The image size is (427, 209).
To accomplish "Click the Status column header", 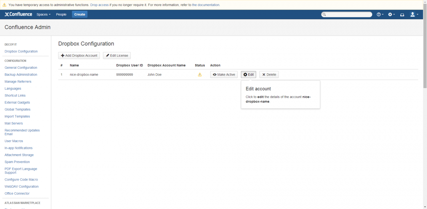I will click(x=200, y=66).
